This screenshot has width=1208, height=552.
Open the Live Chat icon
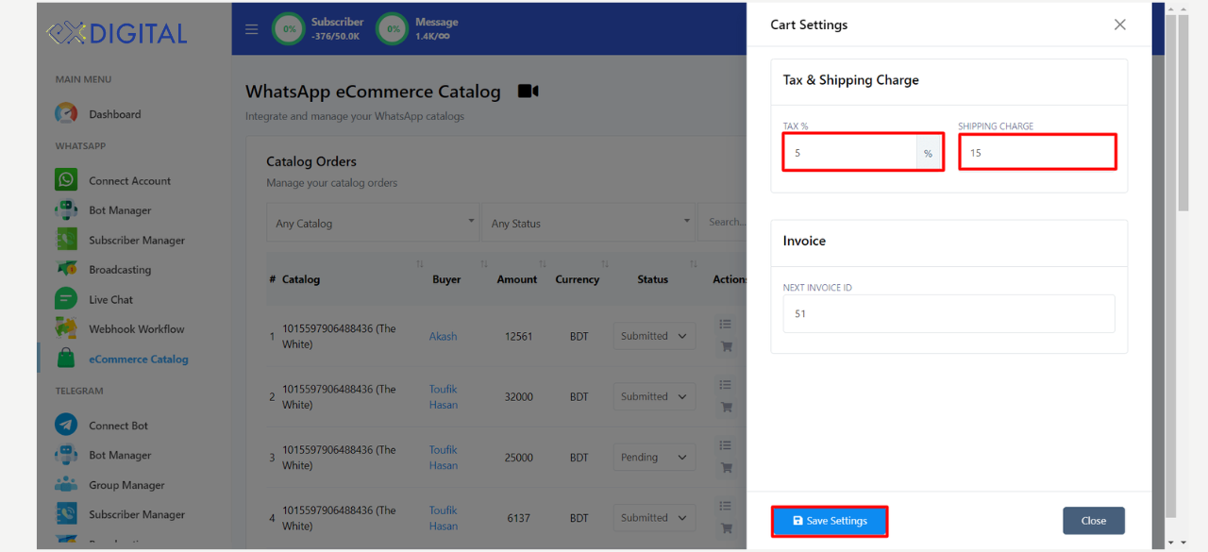66,299
